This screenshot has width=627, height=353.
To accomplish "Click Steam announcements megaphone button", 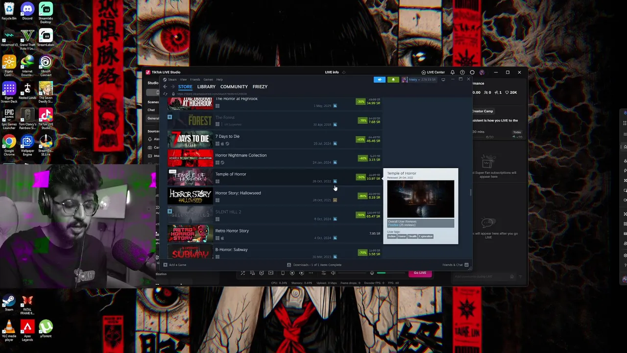I will (380, 79).
